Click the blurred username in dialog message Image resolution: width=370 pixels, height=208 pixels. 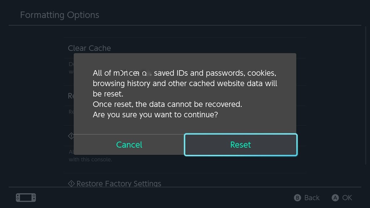click(132, 73)
